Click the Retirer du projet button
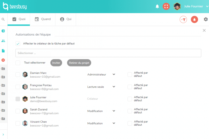Viewport: 209px width, 139px height. pos(79,63)
